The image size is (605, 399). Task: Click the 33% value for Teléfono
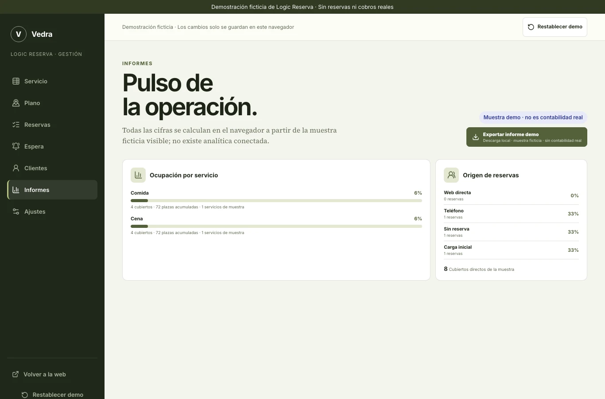point(573,214)
